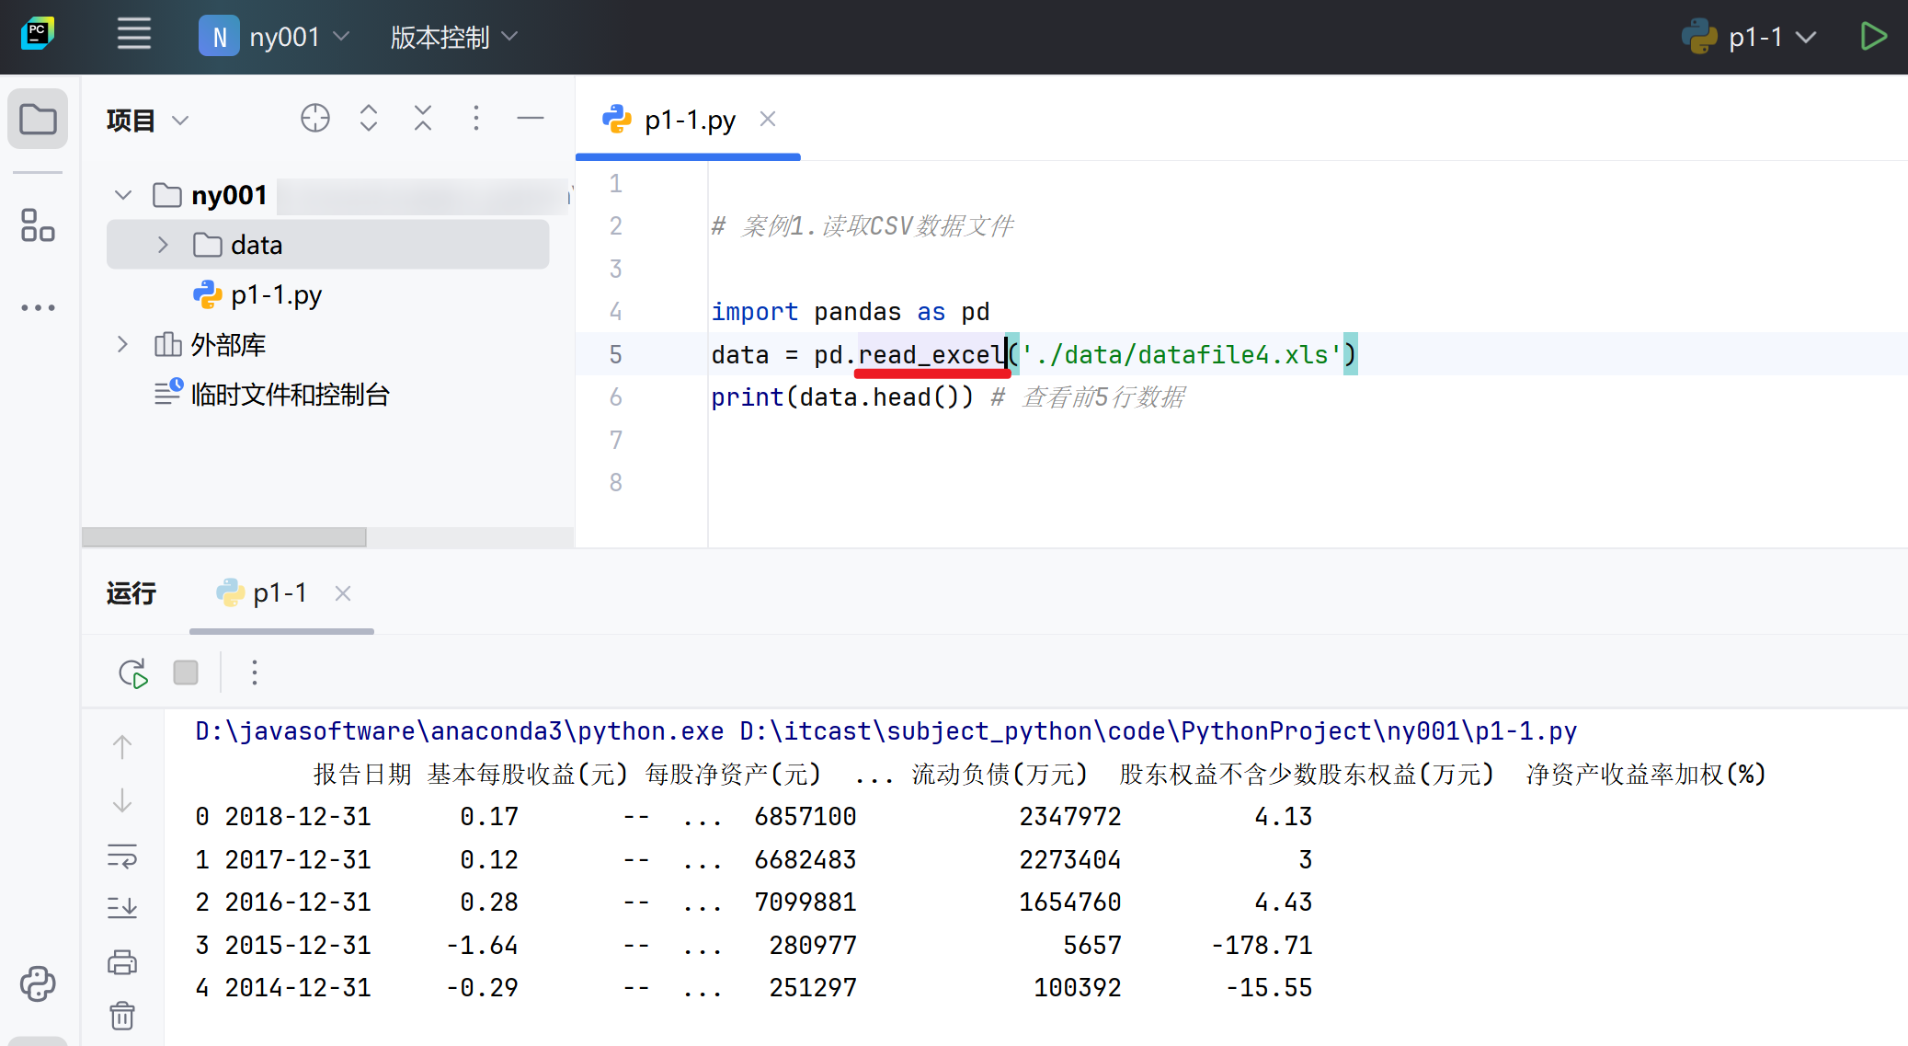The width and height of the screenshot is (1908, 1046).
Task: Open the ny001 project dropdown
Action: pyautogui.click(x=276, y=37)
